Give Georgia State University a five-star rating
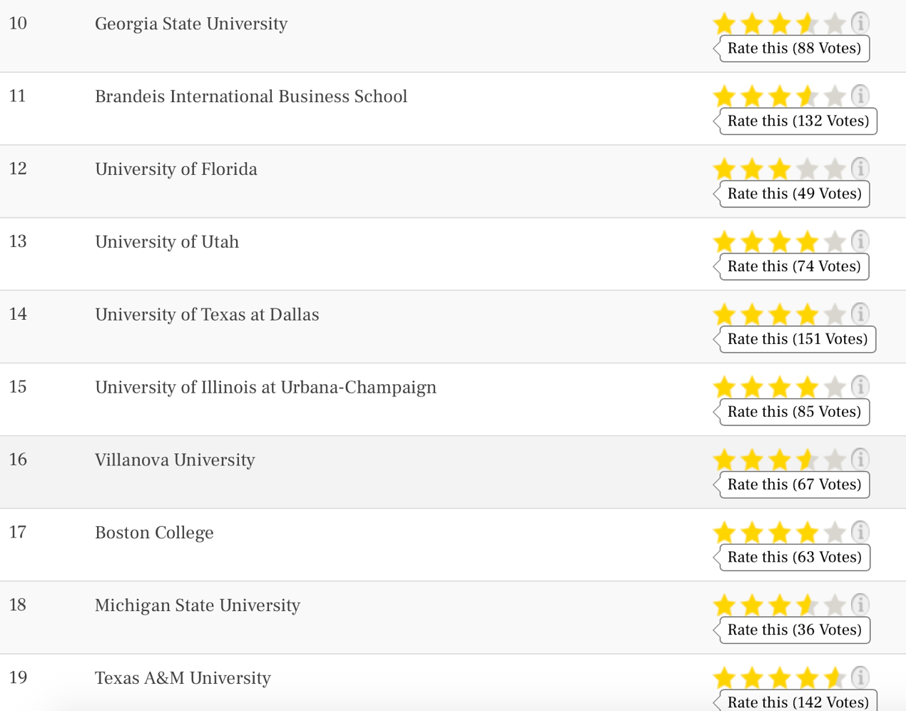The image size is (906, 711). coord(835,24)
